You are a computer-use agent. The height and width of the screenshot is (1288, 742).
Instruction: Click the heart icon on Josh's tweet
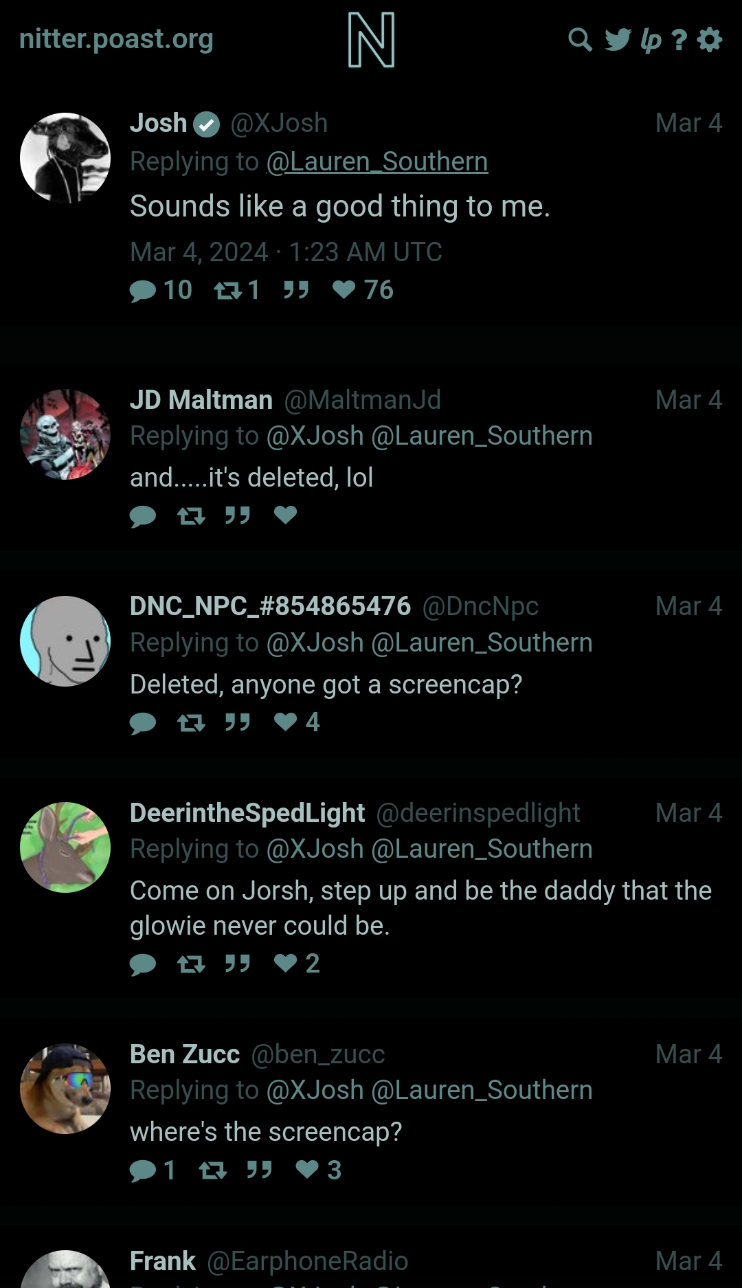point(344,290)
